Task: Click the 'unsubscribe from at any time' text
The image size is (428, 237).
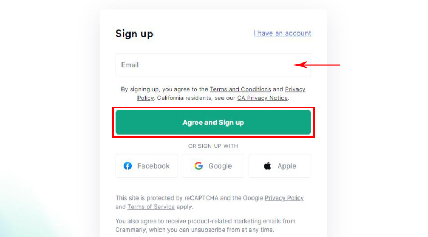Action: [232, 230]
